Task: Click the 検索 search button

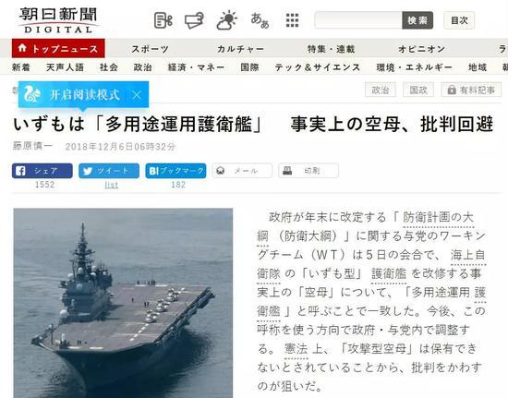Action: pyautogui.click(x=417, y=20)
